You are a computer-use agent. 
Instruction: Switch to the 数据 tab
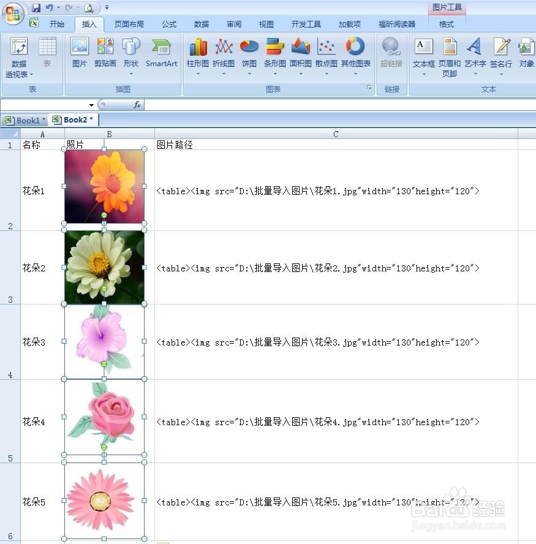point(202,25)
